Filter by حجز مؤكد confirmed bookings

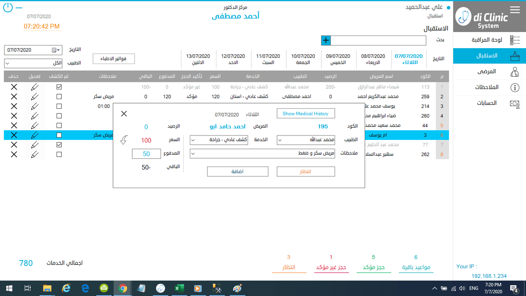[x=374, y=267]
